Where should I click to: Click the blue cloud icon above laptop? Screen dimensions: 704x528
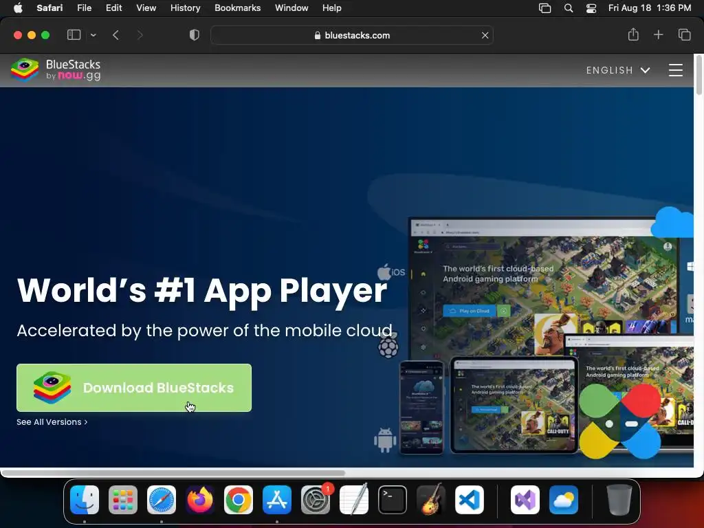(x=672, y=222)
